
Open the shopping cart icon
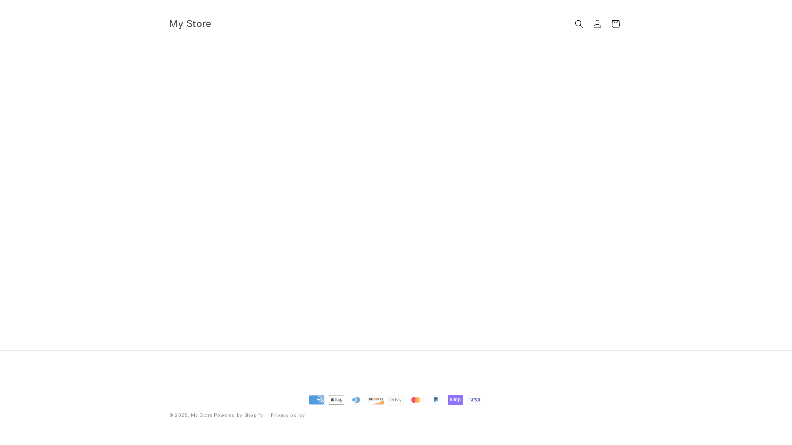click(615, 24)
